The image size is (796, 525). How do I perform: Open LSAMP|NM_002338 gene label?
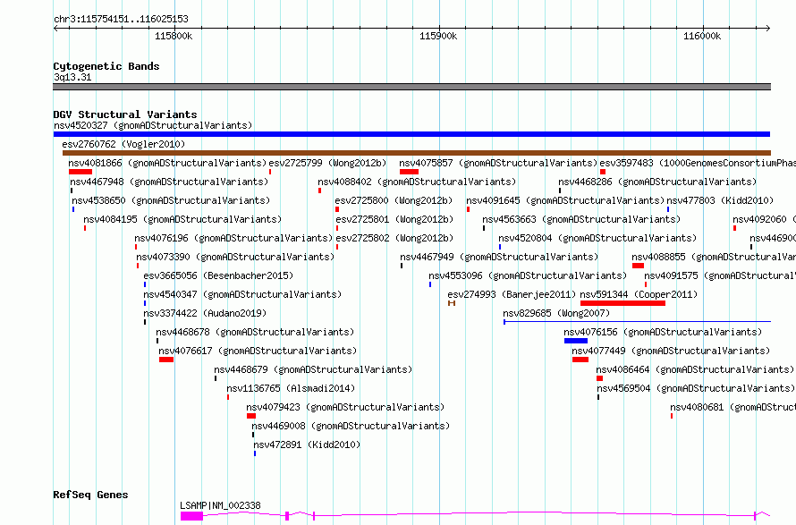220,505
